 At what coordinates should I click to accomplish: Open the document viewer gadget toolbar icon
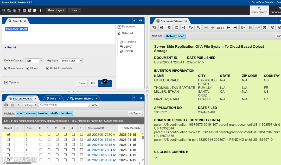pyautogui.click(x=24, y=10)
